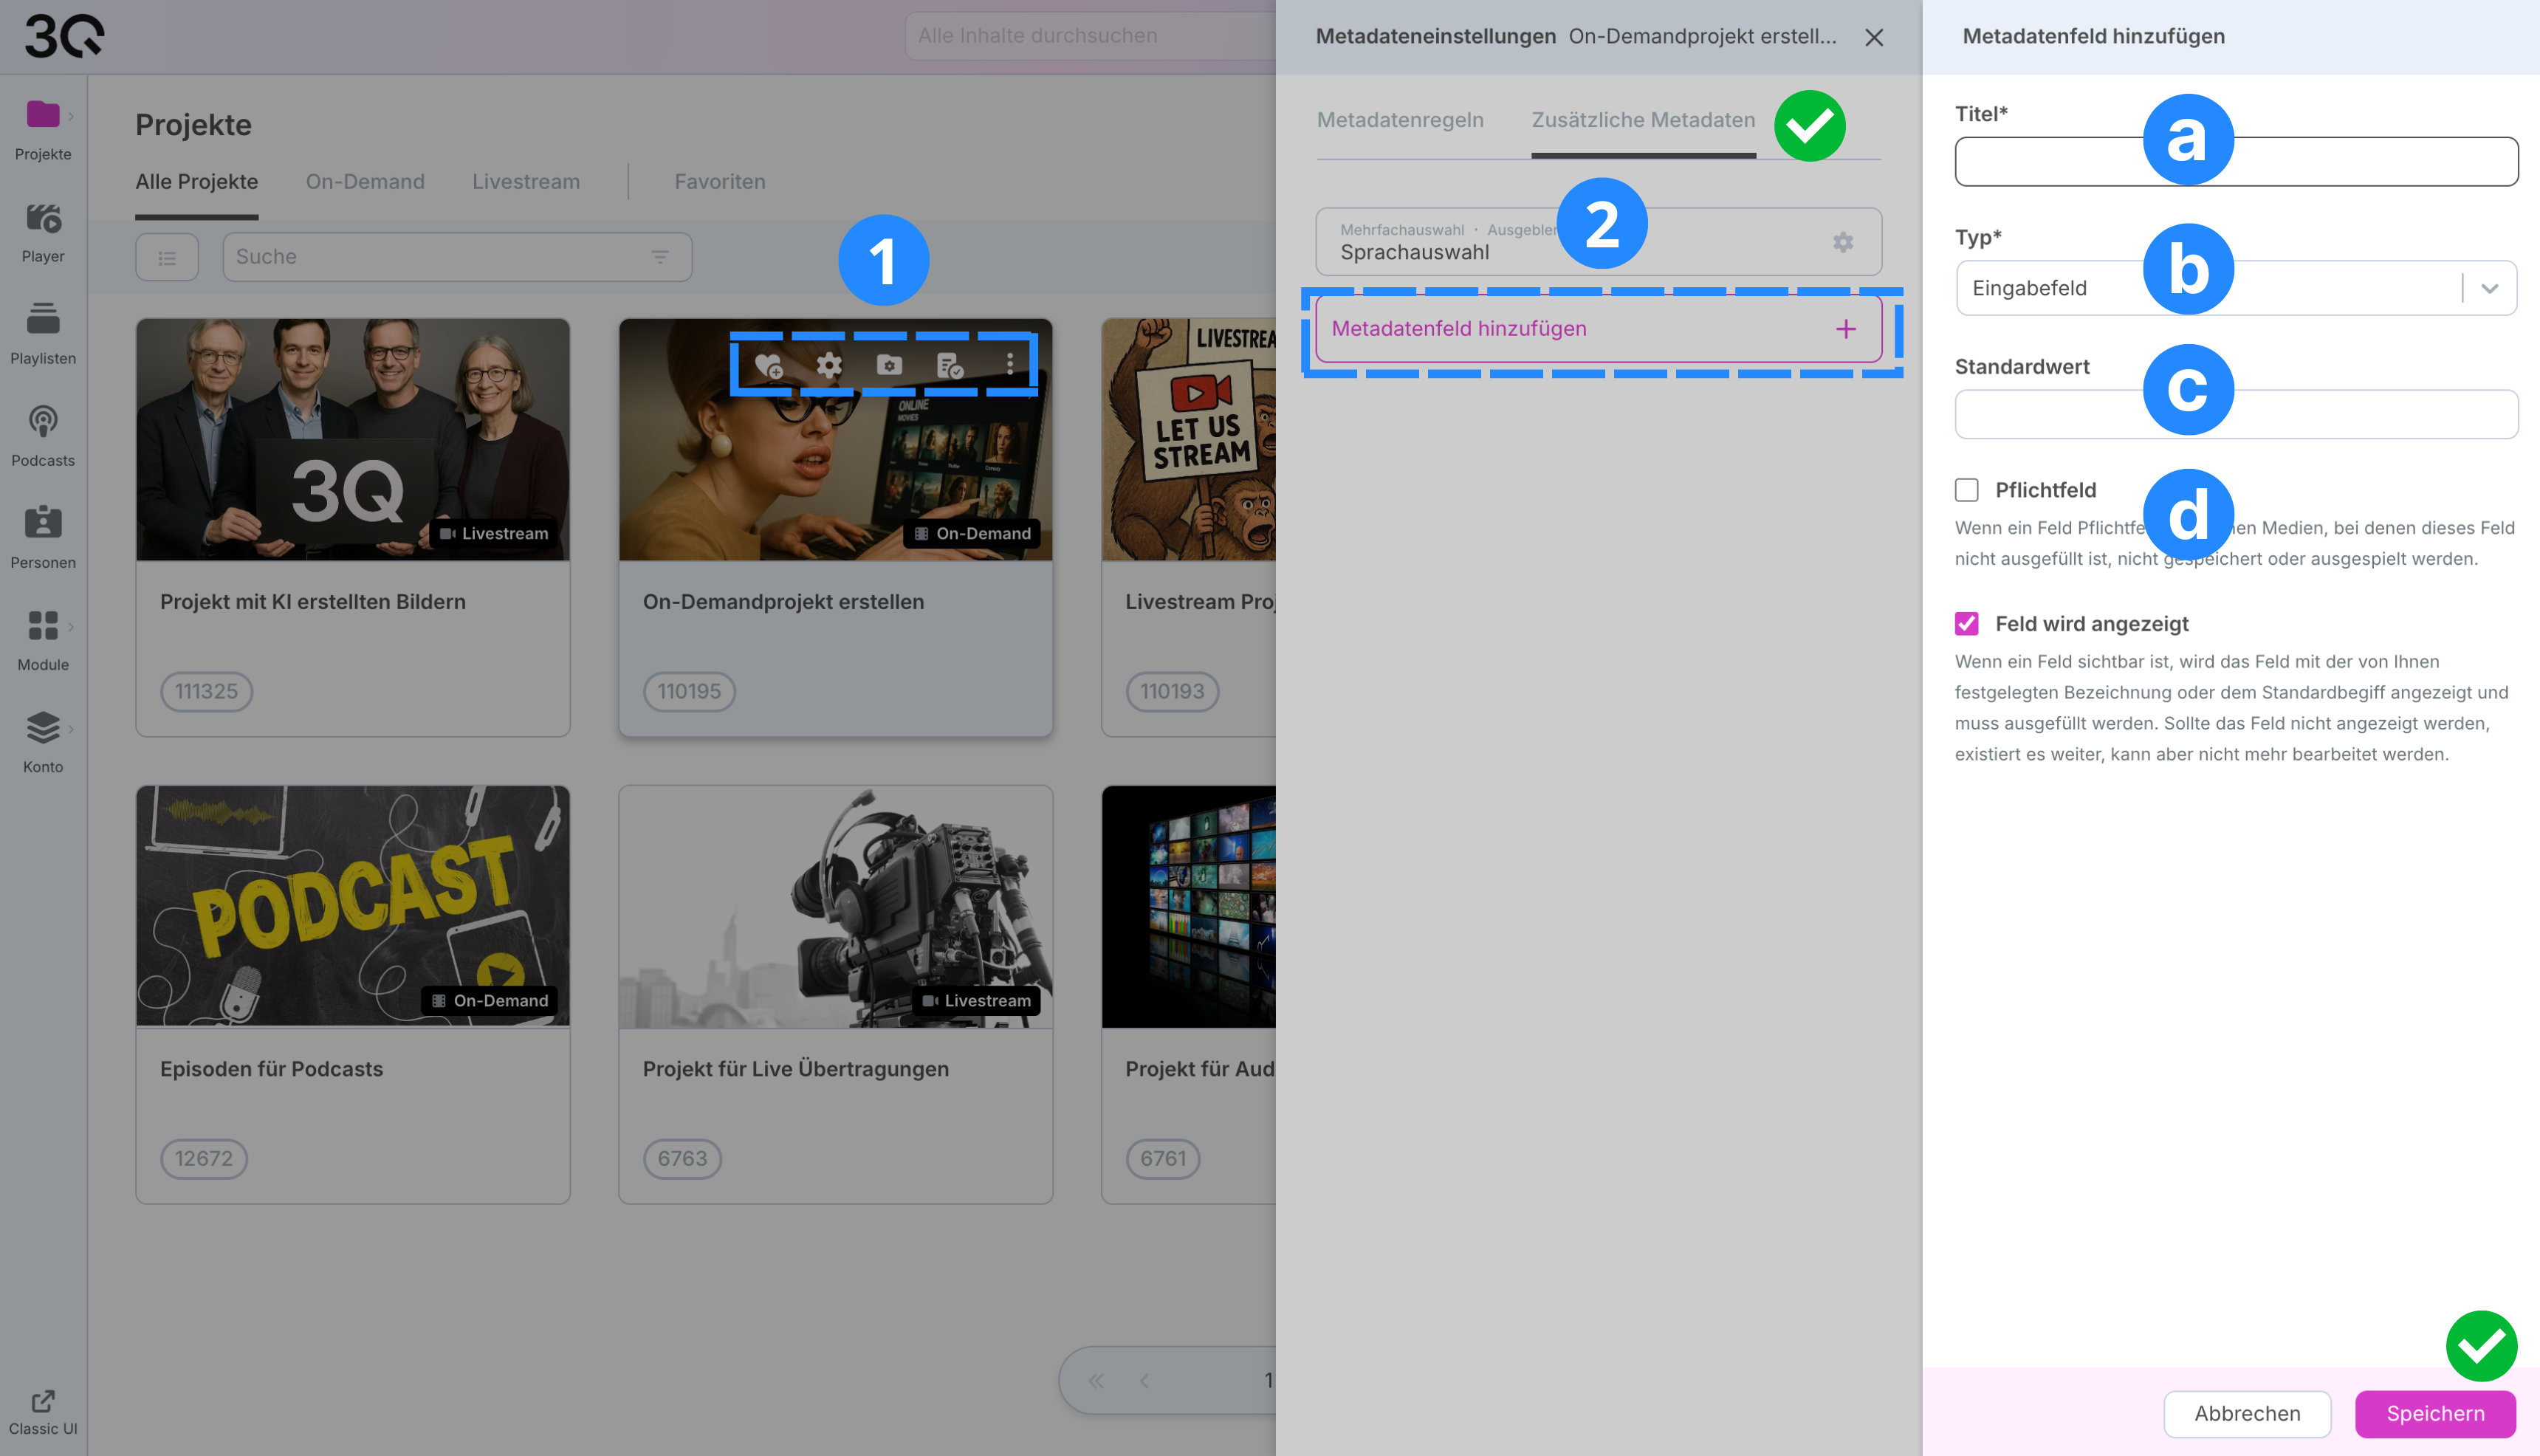The width and height of the screenshot is (2540, 1456).
Task: Select the Favoriten projects tab
Action: pyautogui.click(x=719, y=182)
